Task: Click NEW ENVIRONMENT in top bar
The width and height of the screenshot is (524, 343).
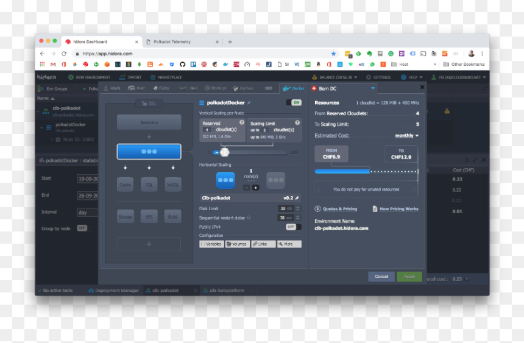Action: tap(89, 77)
